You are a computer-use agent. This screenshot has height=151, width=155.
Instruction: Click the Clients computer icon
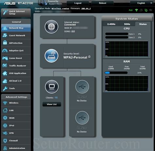52,87
